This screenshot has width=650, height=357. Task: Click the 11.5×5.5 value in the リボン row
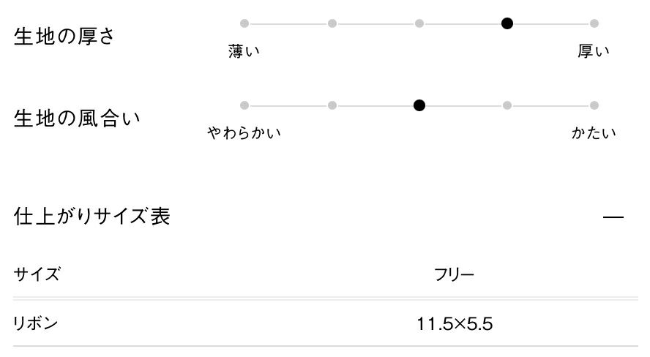(455, 323)
